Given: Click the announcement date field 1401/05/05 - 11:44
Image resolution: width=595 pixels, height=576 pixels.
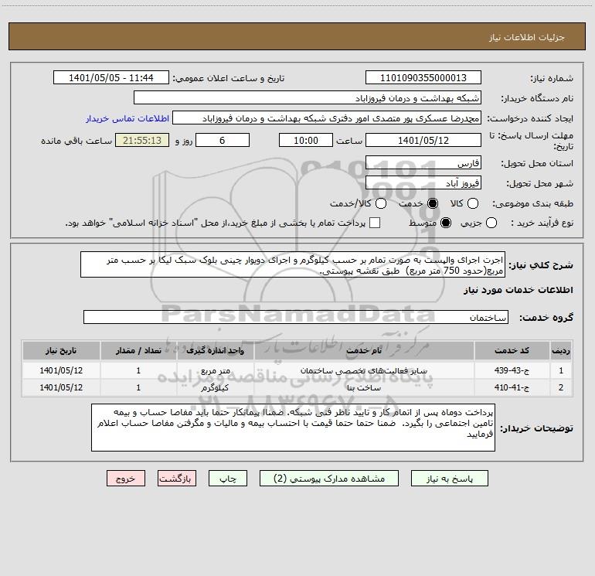Looking at the screenshot, I should [x=111, y=77].
